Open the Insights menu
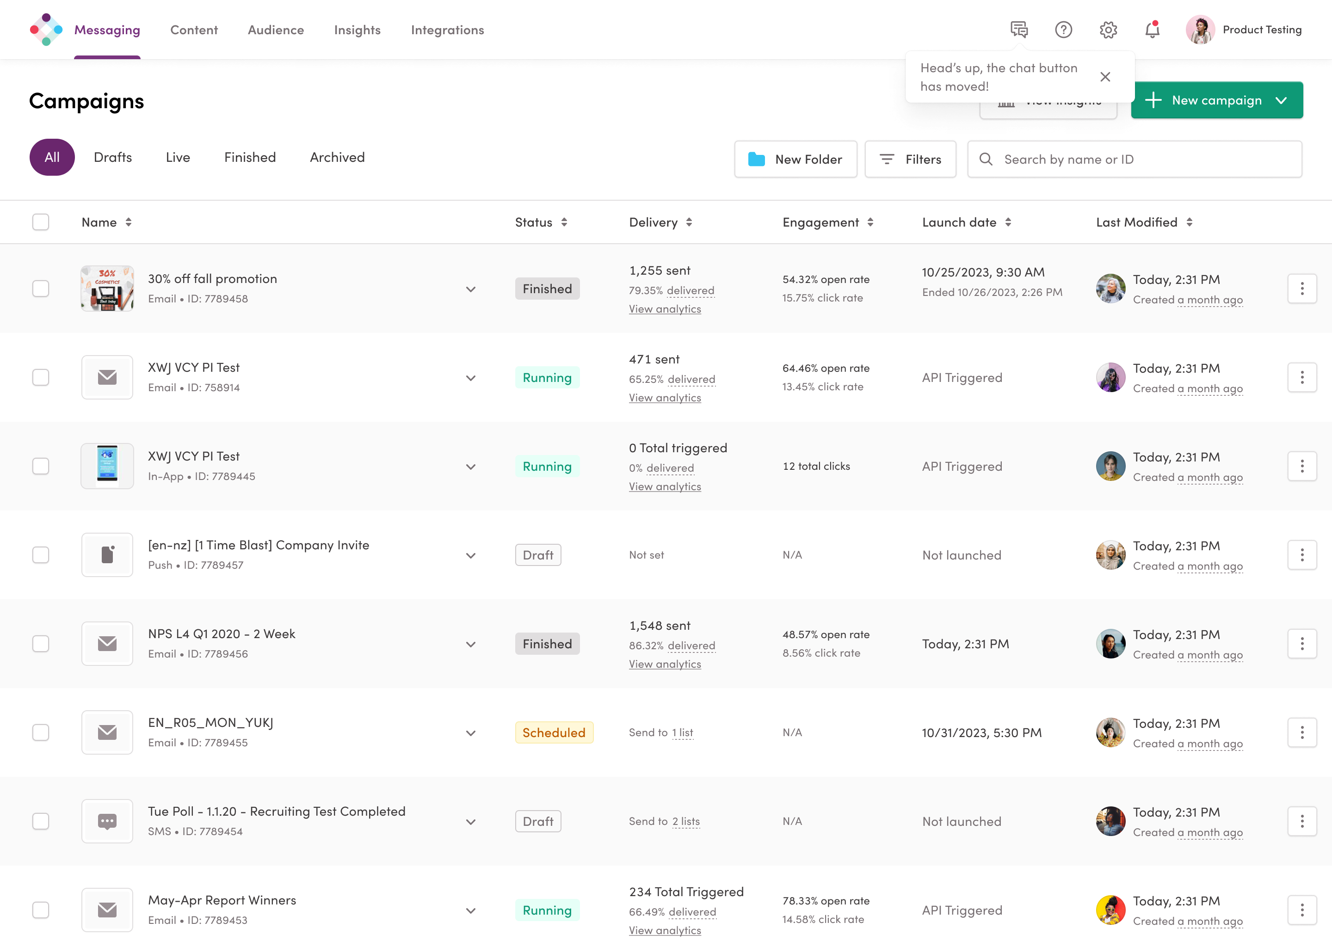This screenshot has width=1332, height=947. coord(357,30)
